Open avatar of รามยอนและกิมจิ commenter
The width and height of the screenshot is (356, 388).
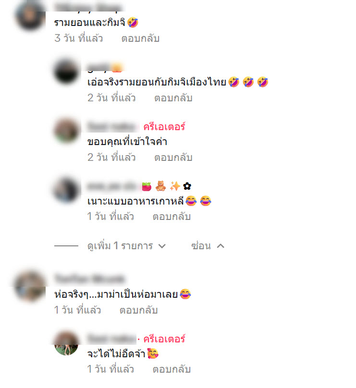(30, 15)
